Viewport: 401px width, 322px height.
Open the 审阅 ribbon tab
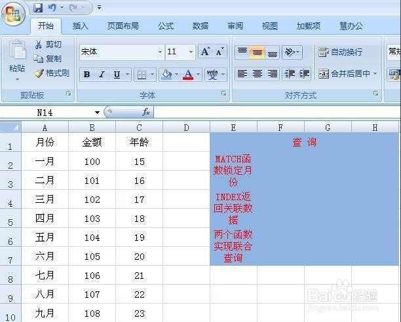(x=235, y=26)
